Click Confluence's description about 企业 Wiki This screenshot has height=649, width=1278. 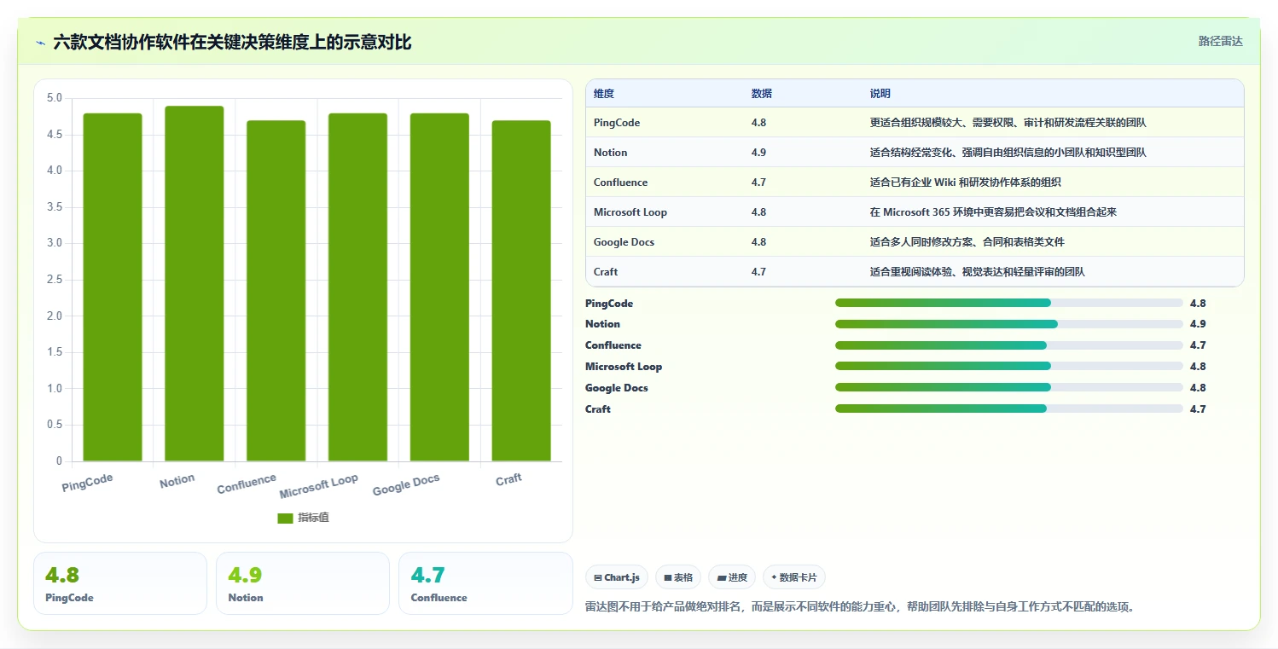tap(966, 183)
